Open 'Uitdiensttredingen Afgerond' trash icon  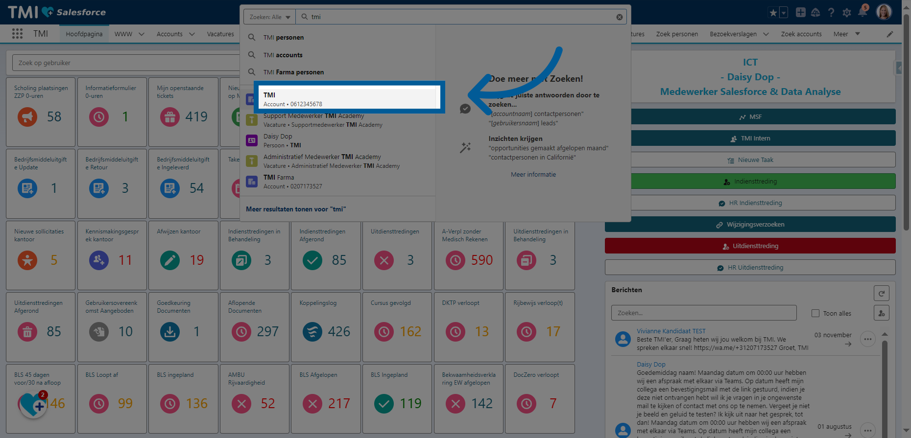27,332
